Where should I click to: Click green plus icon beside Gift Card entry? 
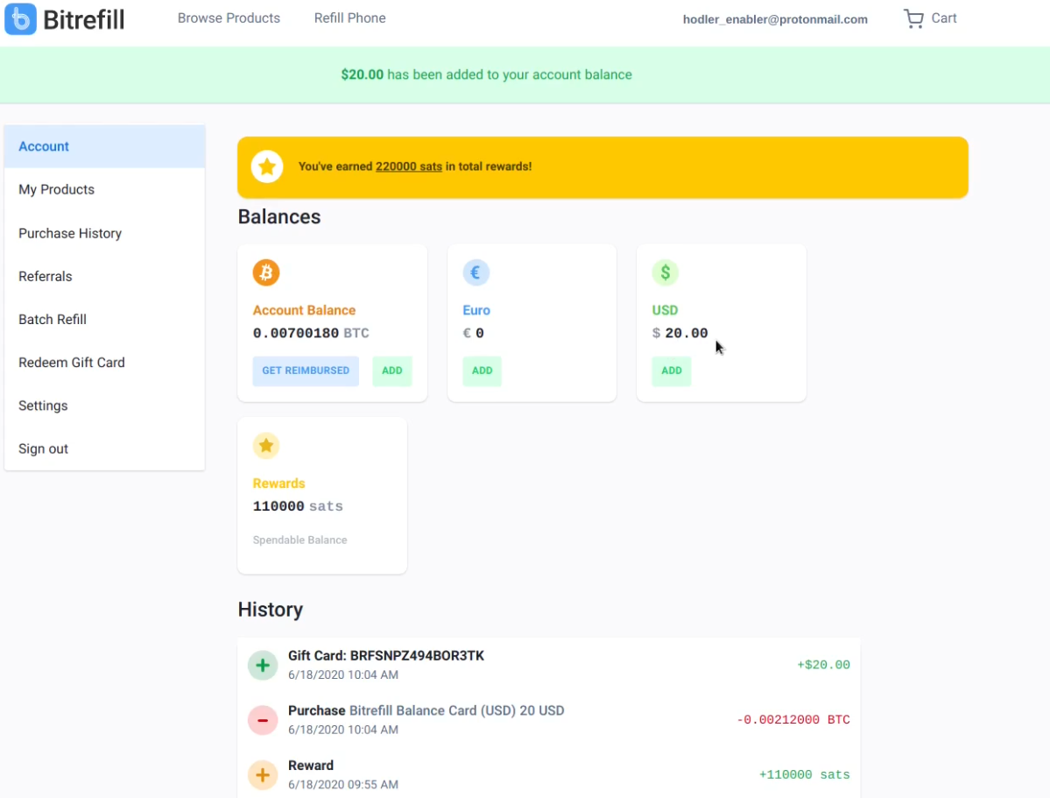point(263,666)
